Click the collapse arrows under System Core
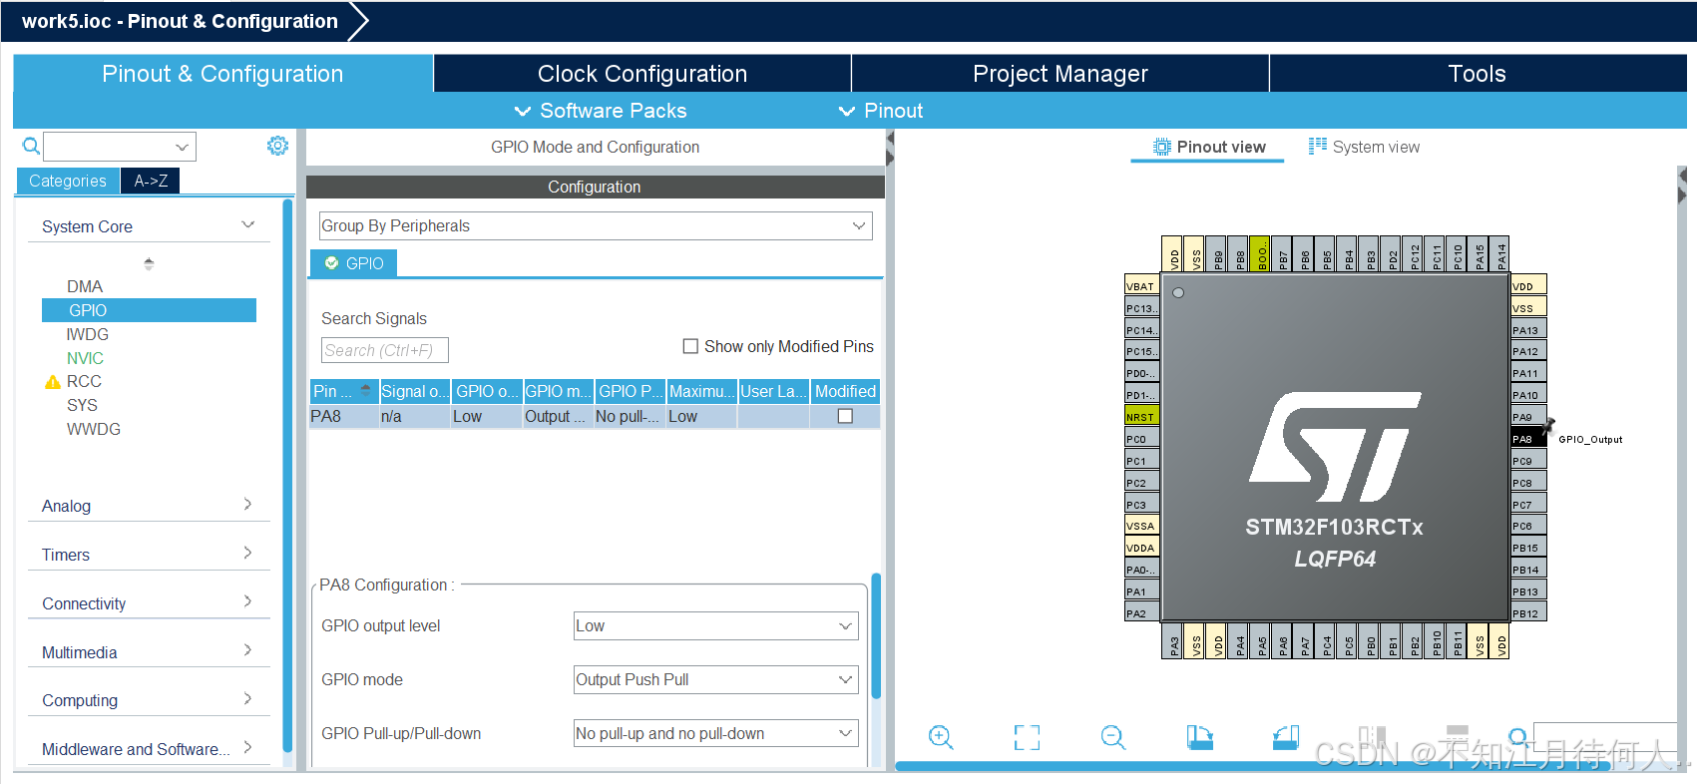Viewport: 1697px width, 784px height. tap(149, 263)
